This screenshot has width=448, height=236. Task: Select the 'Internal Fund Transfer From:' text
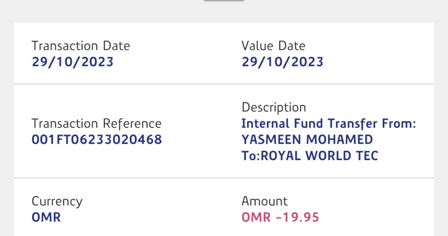pyautogui.click(x=328, y=124)
